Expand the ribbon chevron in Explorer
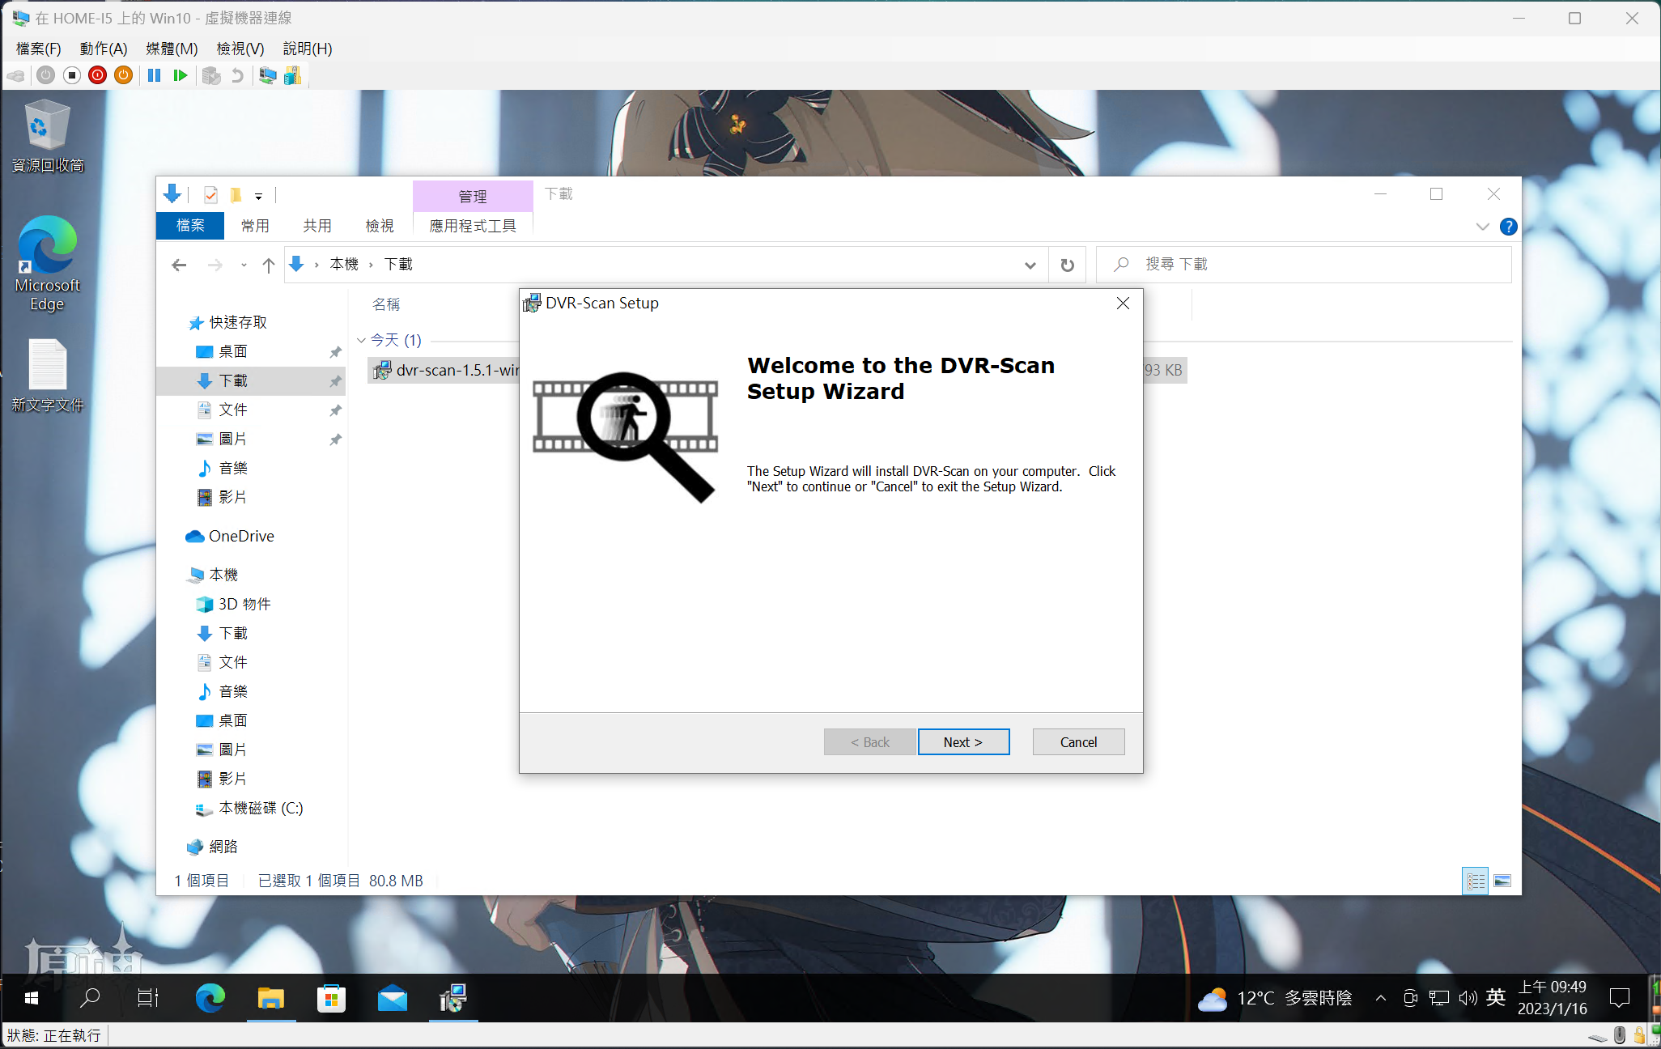Image resolution: width=1661 pixels, height=1049 pixels. pyautogui.click(x=1482, y=227)
